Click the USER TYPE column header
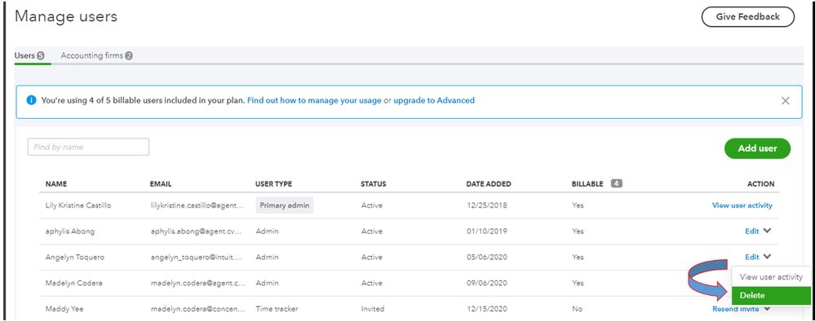 coord(273,184)
